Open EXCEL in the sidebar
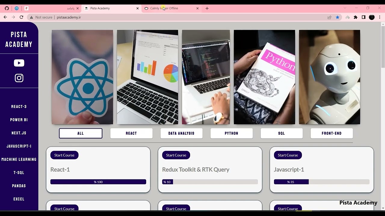Image resolution: width=385 pixels, height=216 pixels. 19,199
